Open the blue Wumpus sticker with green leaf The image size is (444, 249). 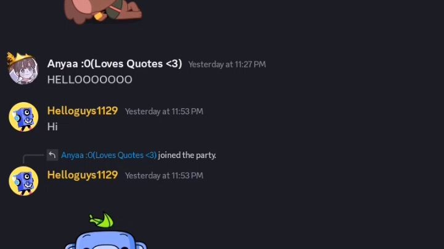click(105, 231)
